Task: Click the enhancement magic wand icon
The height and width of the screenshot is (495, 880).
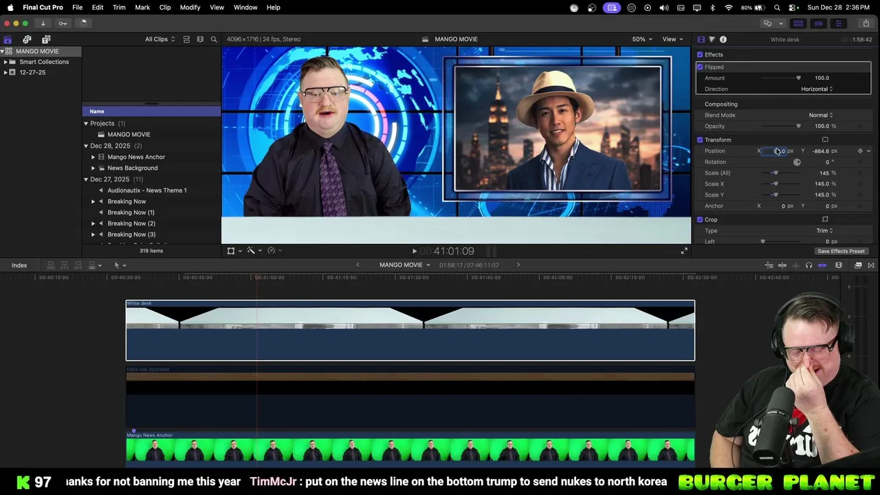Action: tap(252, 251)
